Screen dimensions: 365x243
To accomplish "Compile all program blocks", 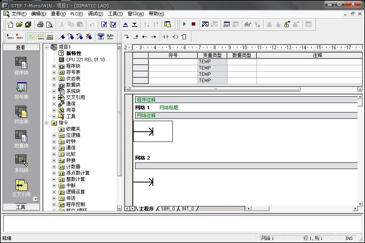I will pyautogui.click(x=113, y=24).
